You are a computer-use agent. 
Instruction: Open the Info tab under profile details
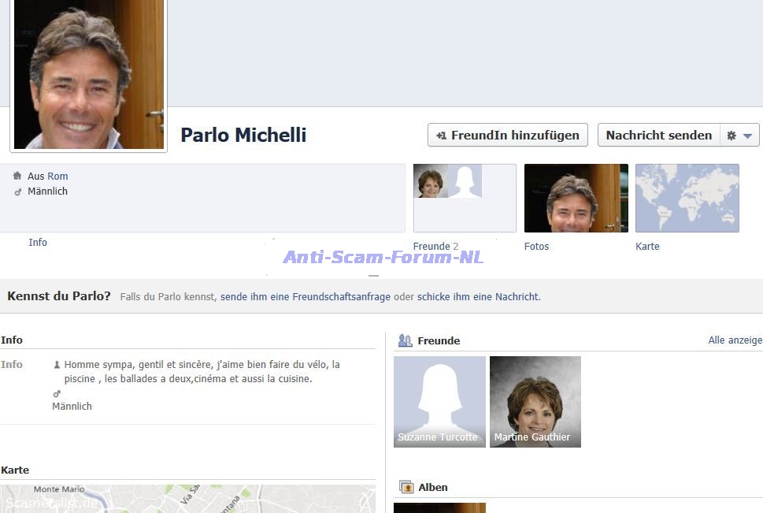point(38,243)
